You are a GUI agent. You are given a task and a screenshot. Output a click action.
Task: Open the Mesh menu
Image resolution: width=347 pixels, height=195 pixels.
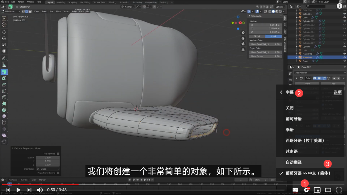click(58, 11)
